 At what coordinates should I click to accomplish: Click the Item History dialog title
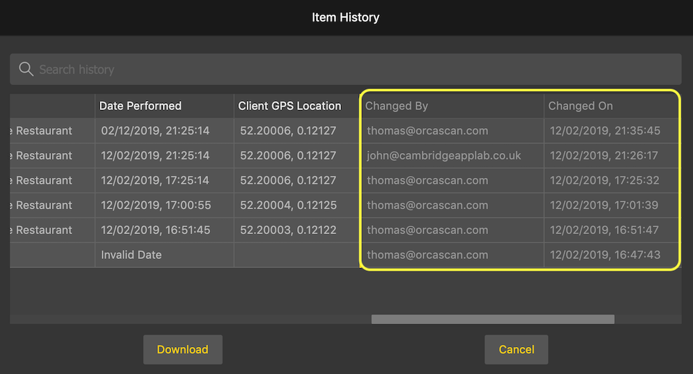346,17
